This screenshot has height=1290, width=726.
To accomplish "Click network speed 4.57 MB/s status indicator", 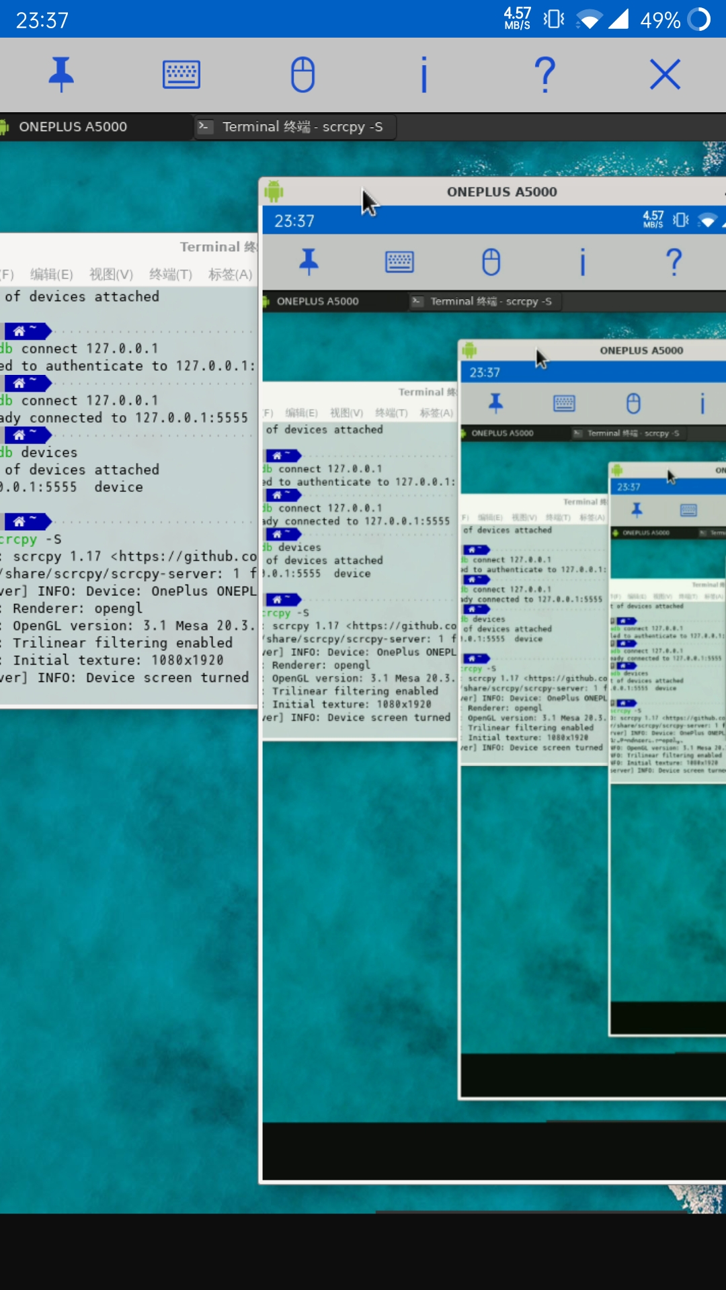I will pyautogui.click(x=518, y=19).
